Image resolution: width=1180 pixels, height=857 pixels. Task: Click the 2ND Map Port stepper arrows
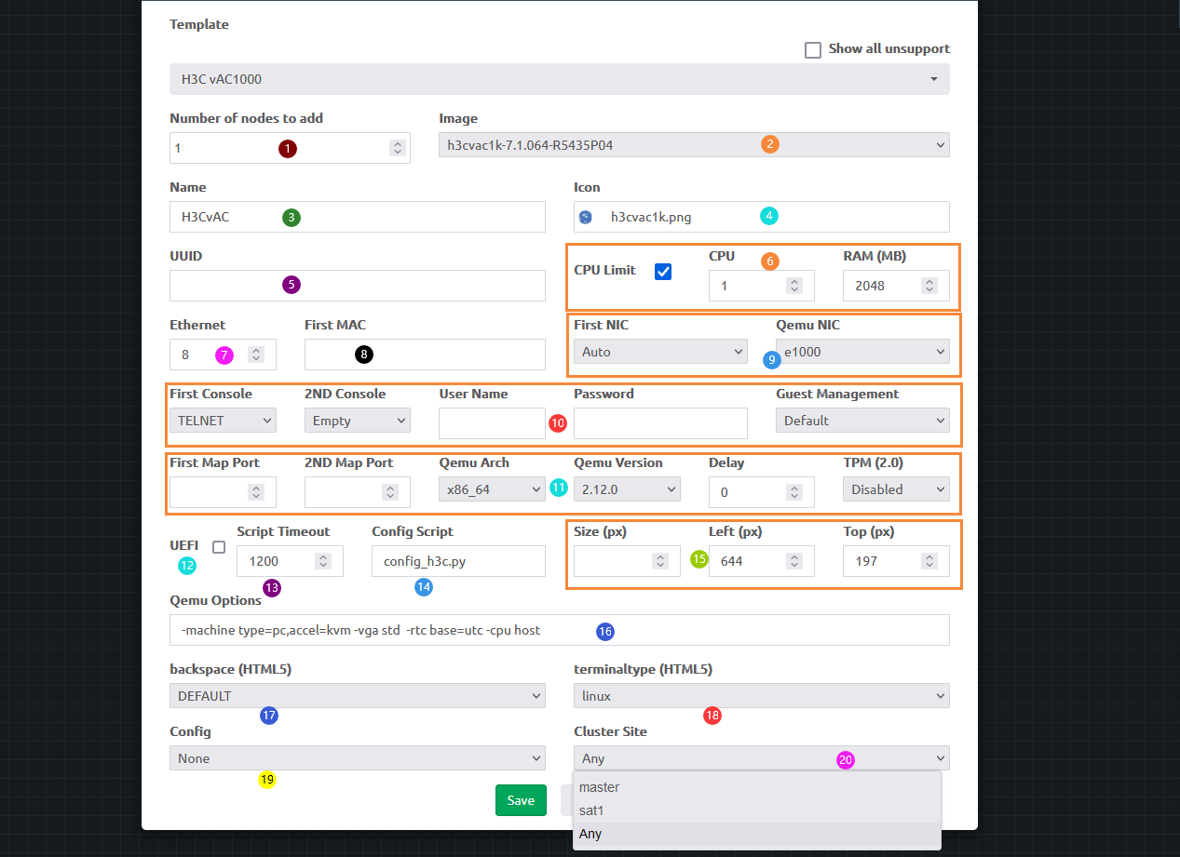click(x=390, y=492)
